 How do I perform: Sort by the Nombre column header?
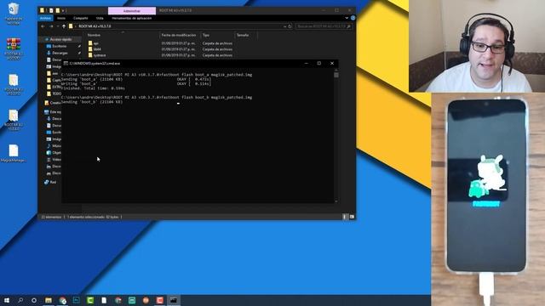(x=94, y=35)
